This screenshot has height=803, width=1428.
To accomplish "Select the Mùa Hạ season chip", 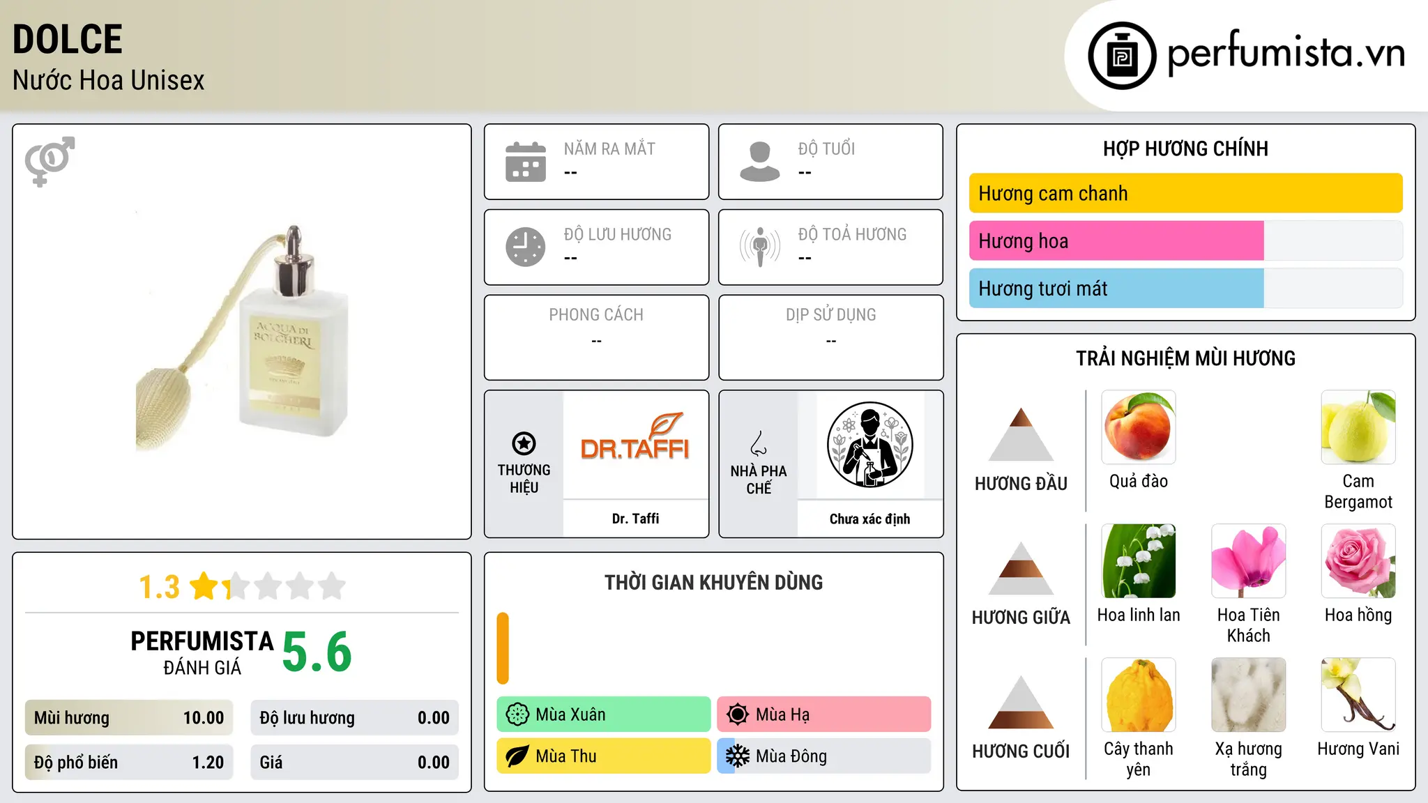I will tap(823, 714).
